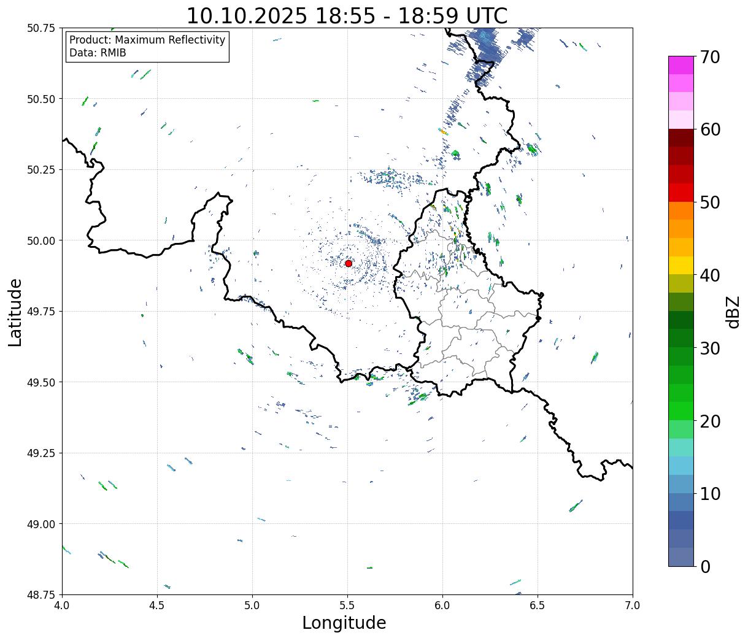Viewport: 748px width, 638px height.
Task: Click the latitude tick label 50.75
Action: (41, 28)
